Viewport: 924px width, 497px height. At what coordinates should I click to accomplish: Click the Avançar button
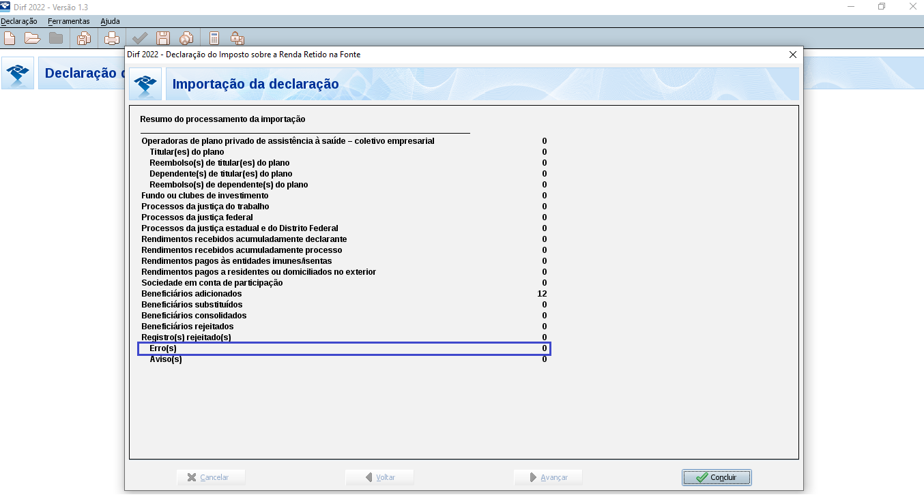[548, 477]
